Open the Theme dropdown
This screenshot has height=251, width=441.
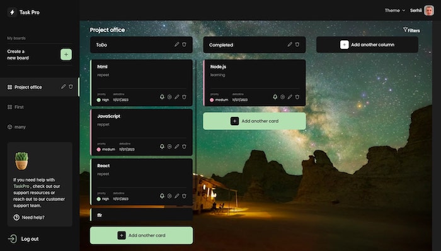(395, 11)
